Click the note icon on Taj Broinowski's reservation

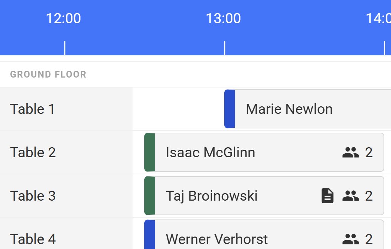(x=327, y=195)
